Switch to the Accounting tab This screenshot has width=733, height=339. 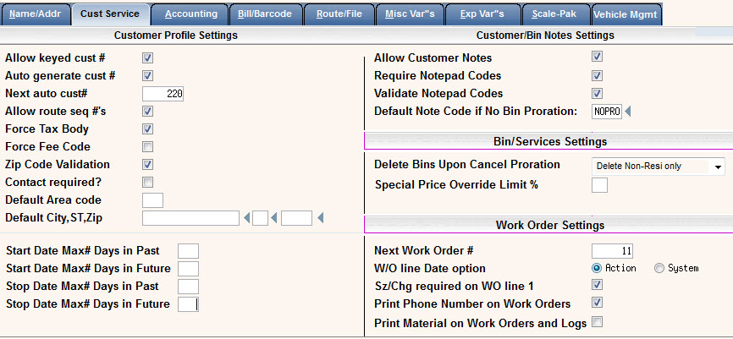[190, 14]
